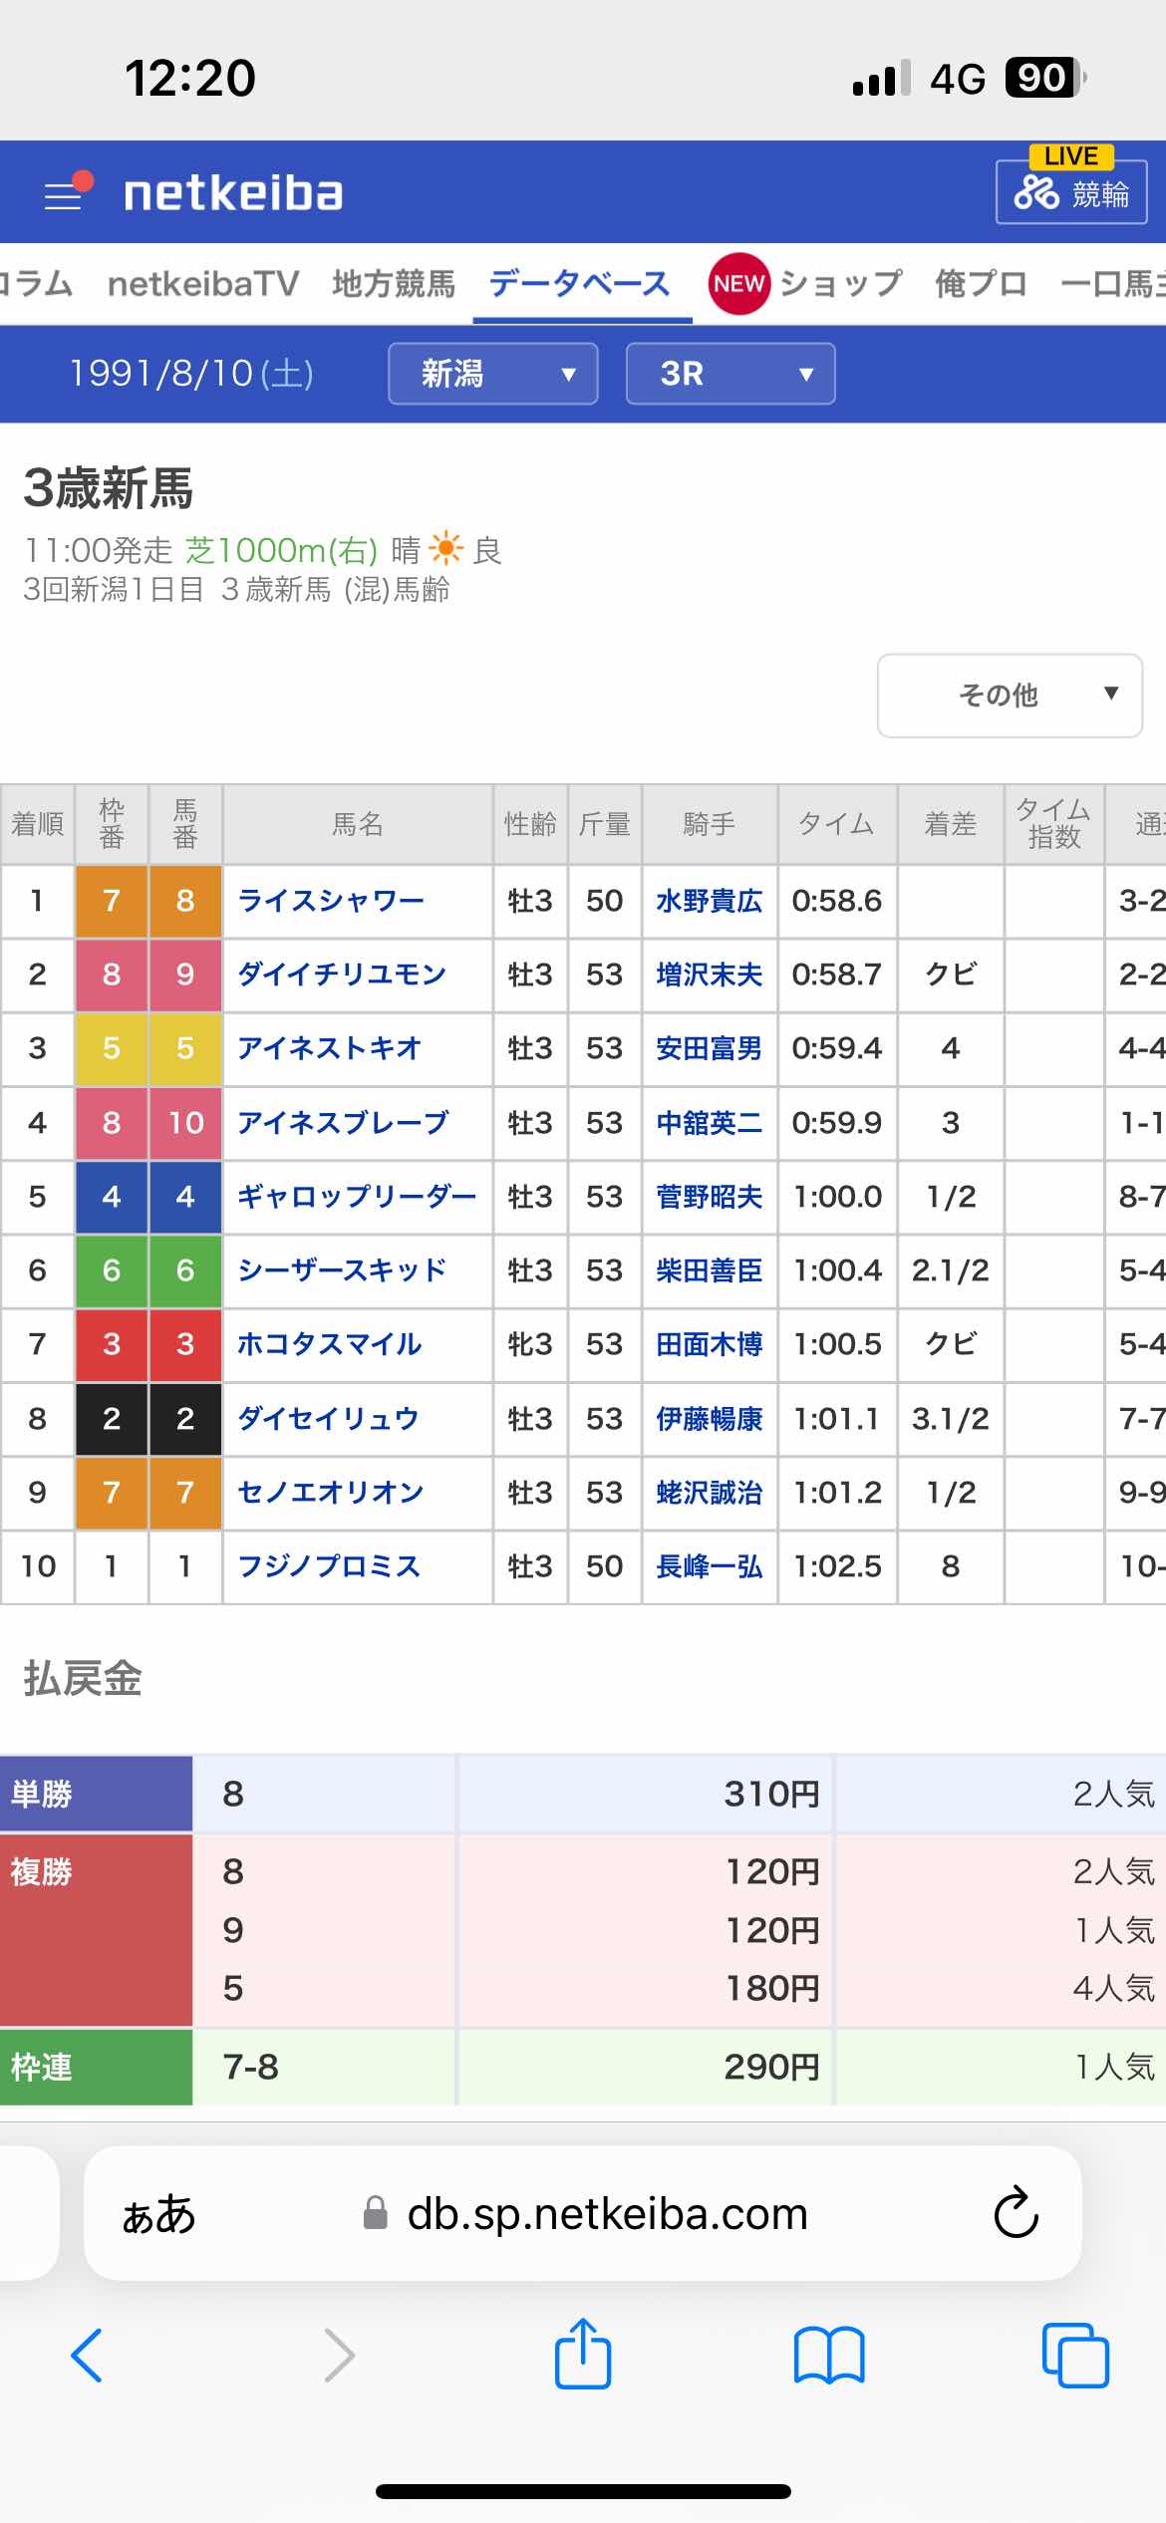Open the hamburger menu icon

coord(65,193)
